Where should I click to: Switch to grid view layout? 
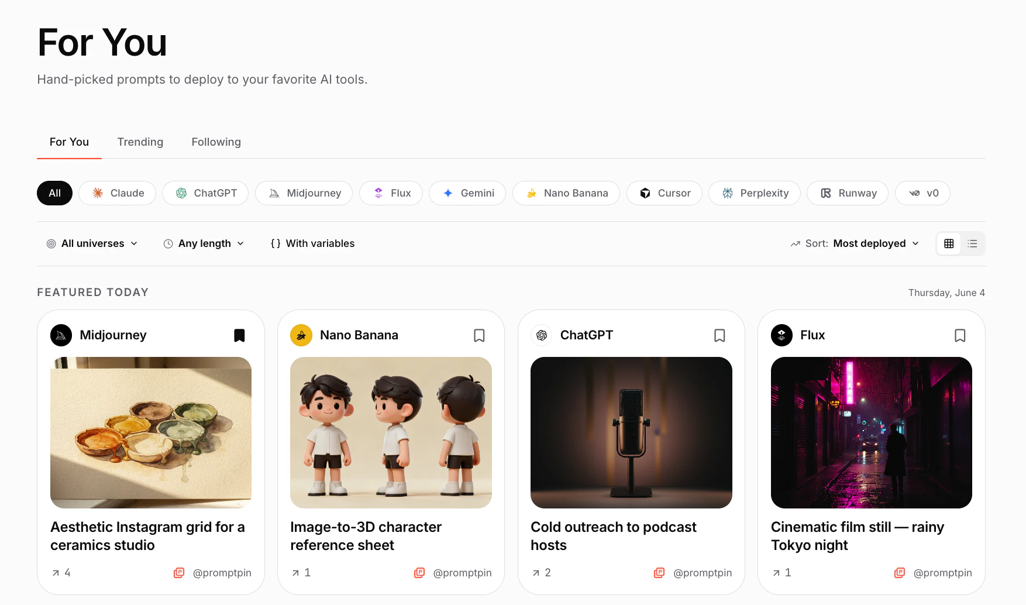click(949, 243)
